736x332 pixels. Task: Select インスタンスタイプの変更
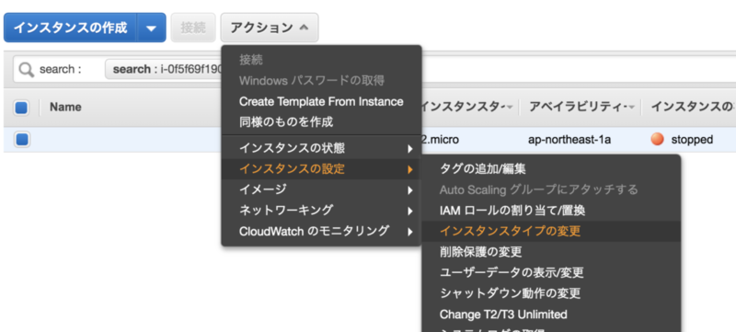551,231
